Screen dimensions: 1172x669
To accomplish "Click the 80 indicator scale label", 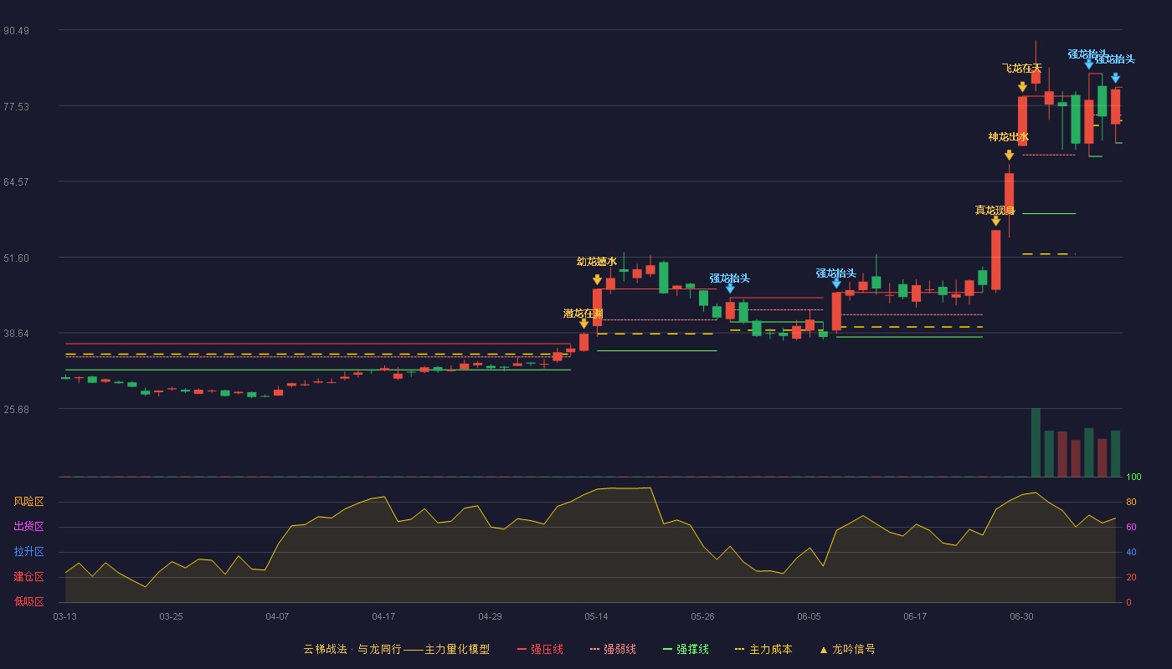I will coord(1131,503).
